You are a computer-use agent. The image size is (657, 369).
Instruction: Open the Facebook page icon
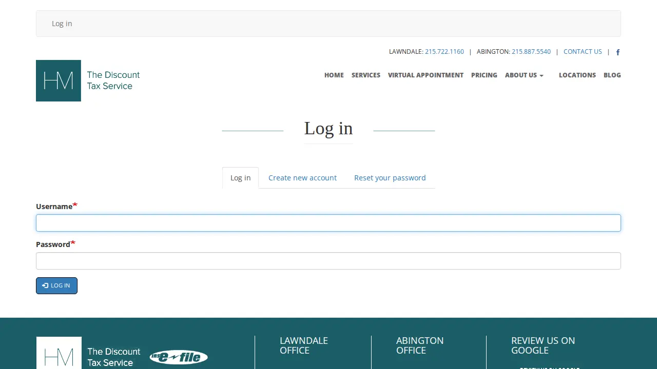618,52
